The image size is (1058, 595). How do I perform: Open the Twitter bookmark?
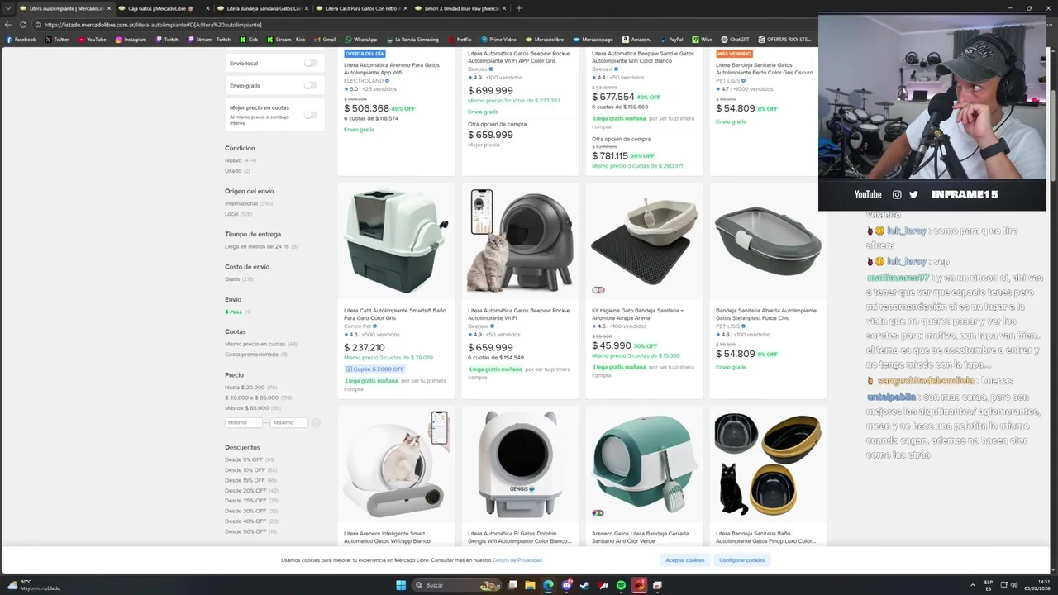pos(56,40)
